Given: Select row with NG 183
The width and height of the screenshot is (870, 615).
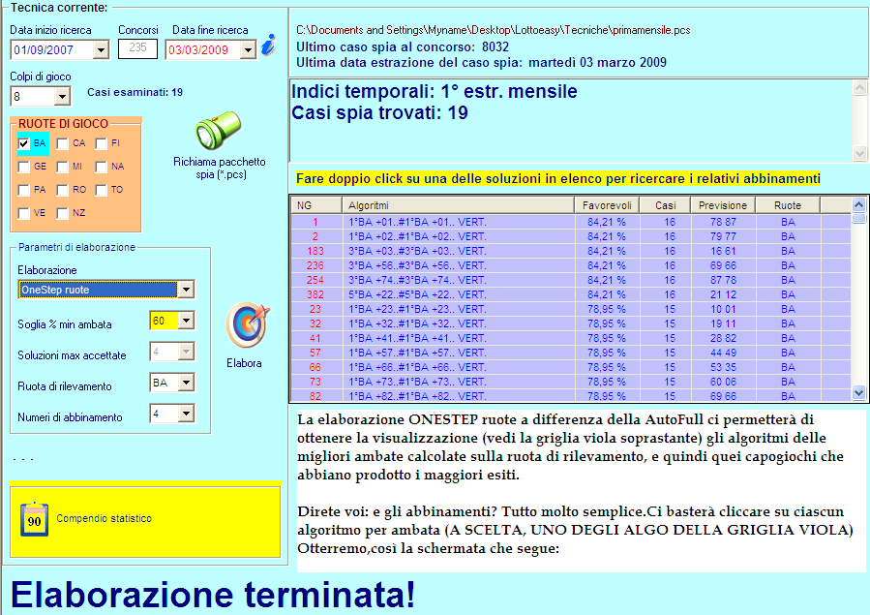Looking at the screenshot, I should (571, 251).
